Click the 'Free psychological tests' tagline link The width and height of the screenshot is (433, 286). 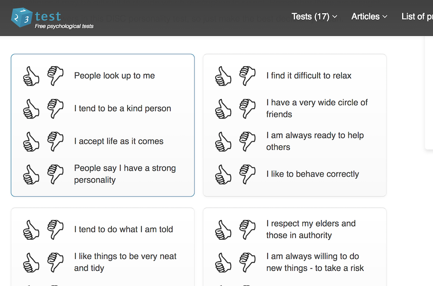pyautogui.click(x=64, y=26)
